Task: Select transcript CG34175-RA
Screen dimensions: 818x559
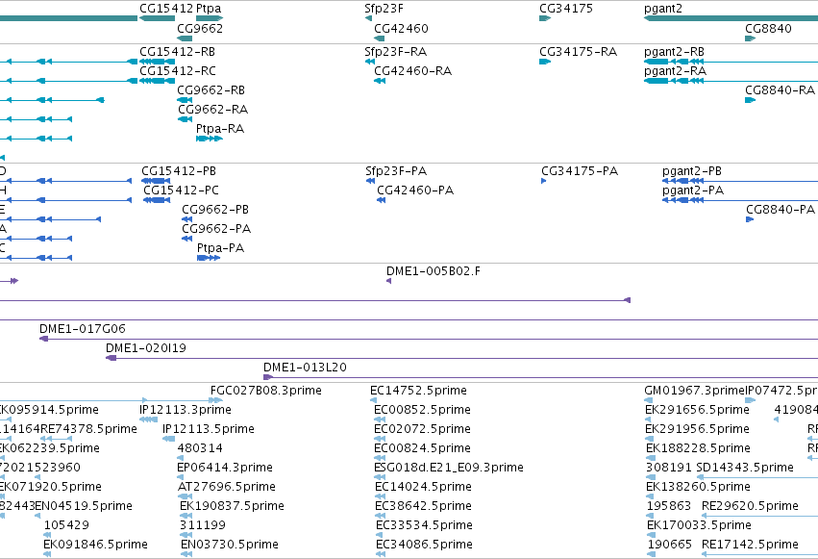Action: point(578,52)
